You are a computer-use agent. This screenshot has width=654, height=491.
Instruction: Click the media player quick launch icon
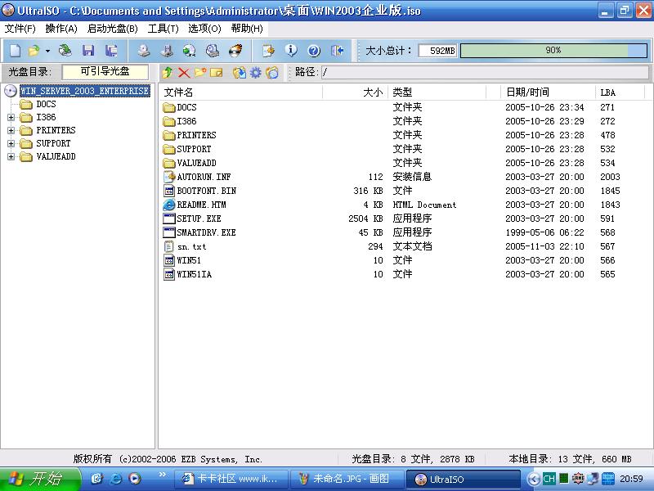click(134, 479)
